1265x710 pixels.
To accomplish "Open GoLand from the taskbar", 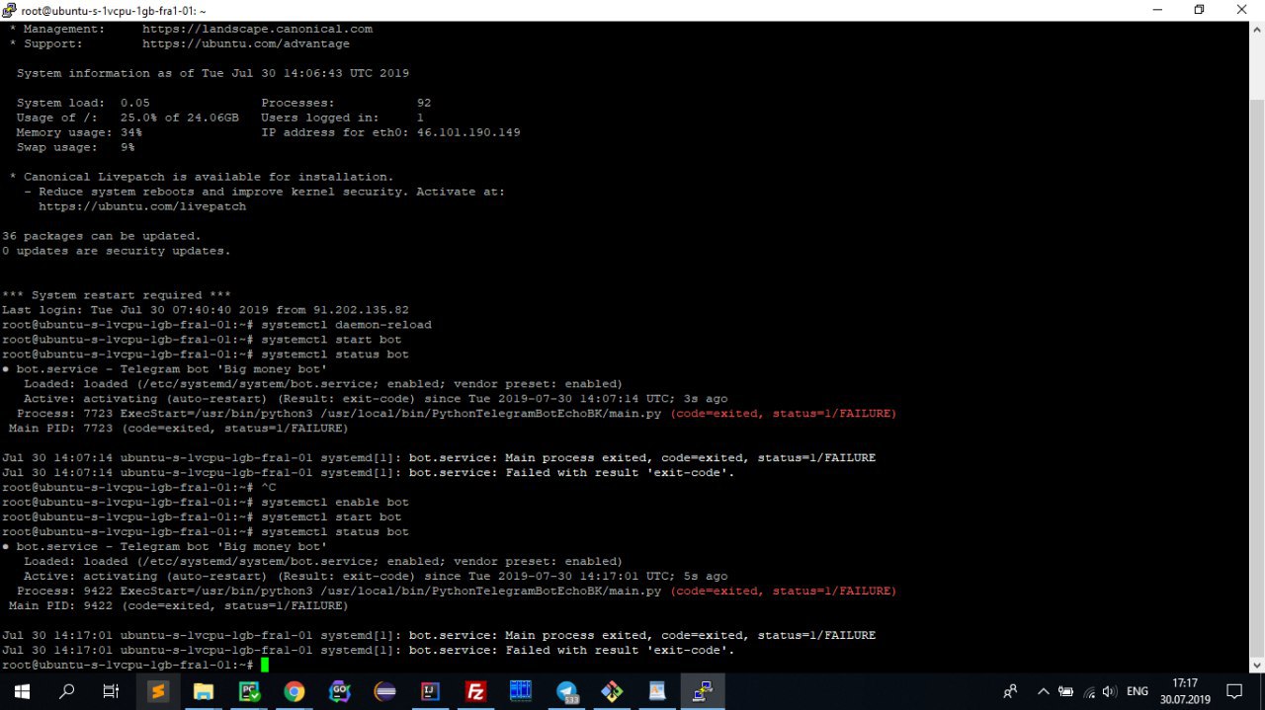I will point(340,691).
